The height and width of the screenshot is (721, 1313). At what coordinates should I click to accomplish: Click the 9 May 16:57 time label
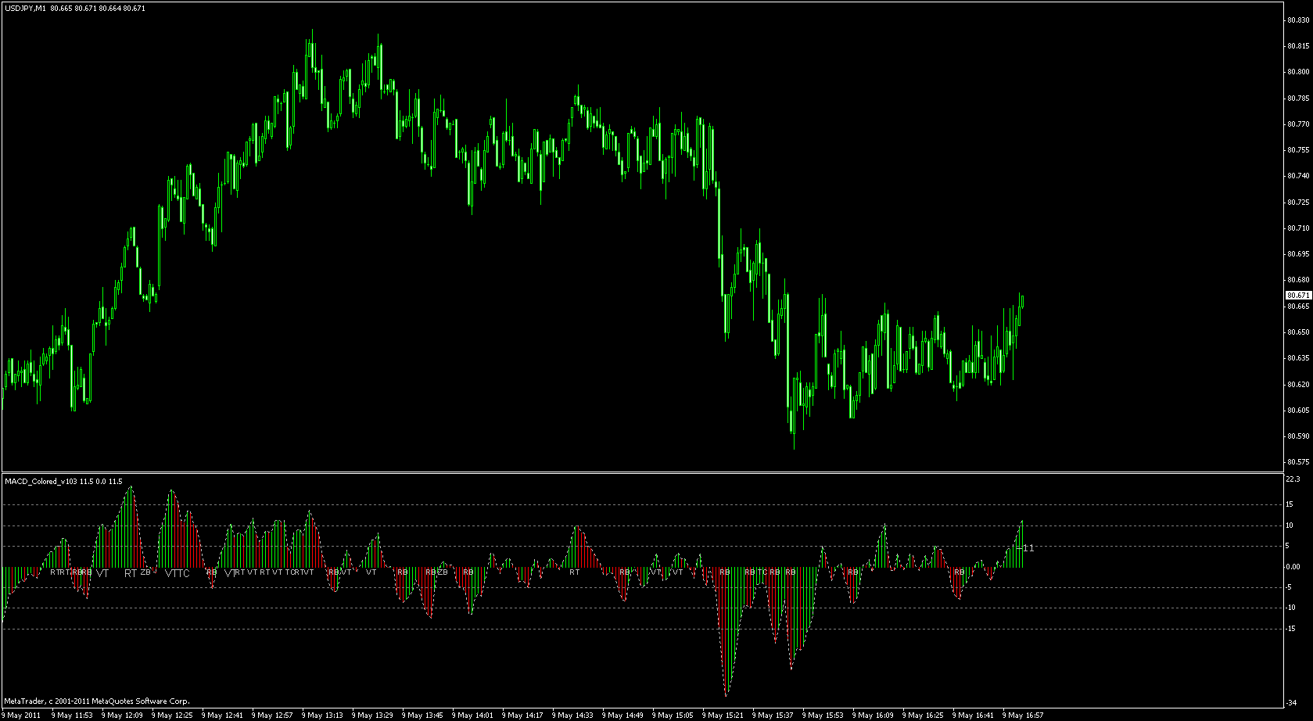(1023, 715)
